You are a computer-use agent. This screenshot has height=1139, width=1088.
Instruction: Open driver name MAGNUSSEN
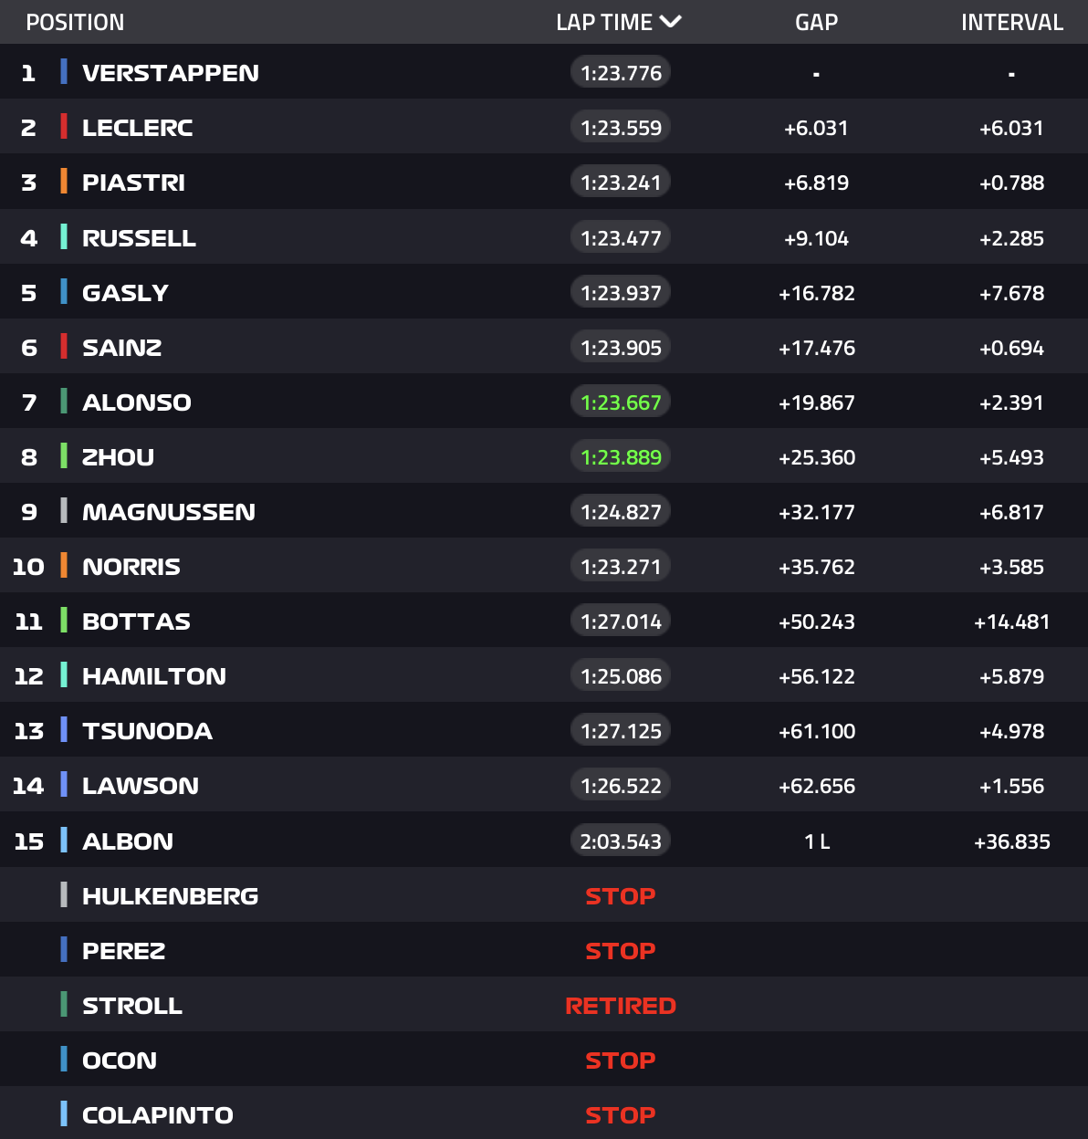coord(169,512)
